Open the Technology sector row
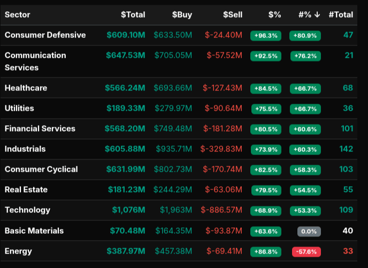This screenshot has width=368, height=268. point(27,210)
